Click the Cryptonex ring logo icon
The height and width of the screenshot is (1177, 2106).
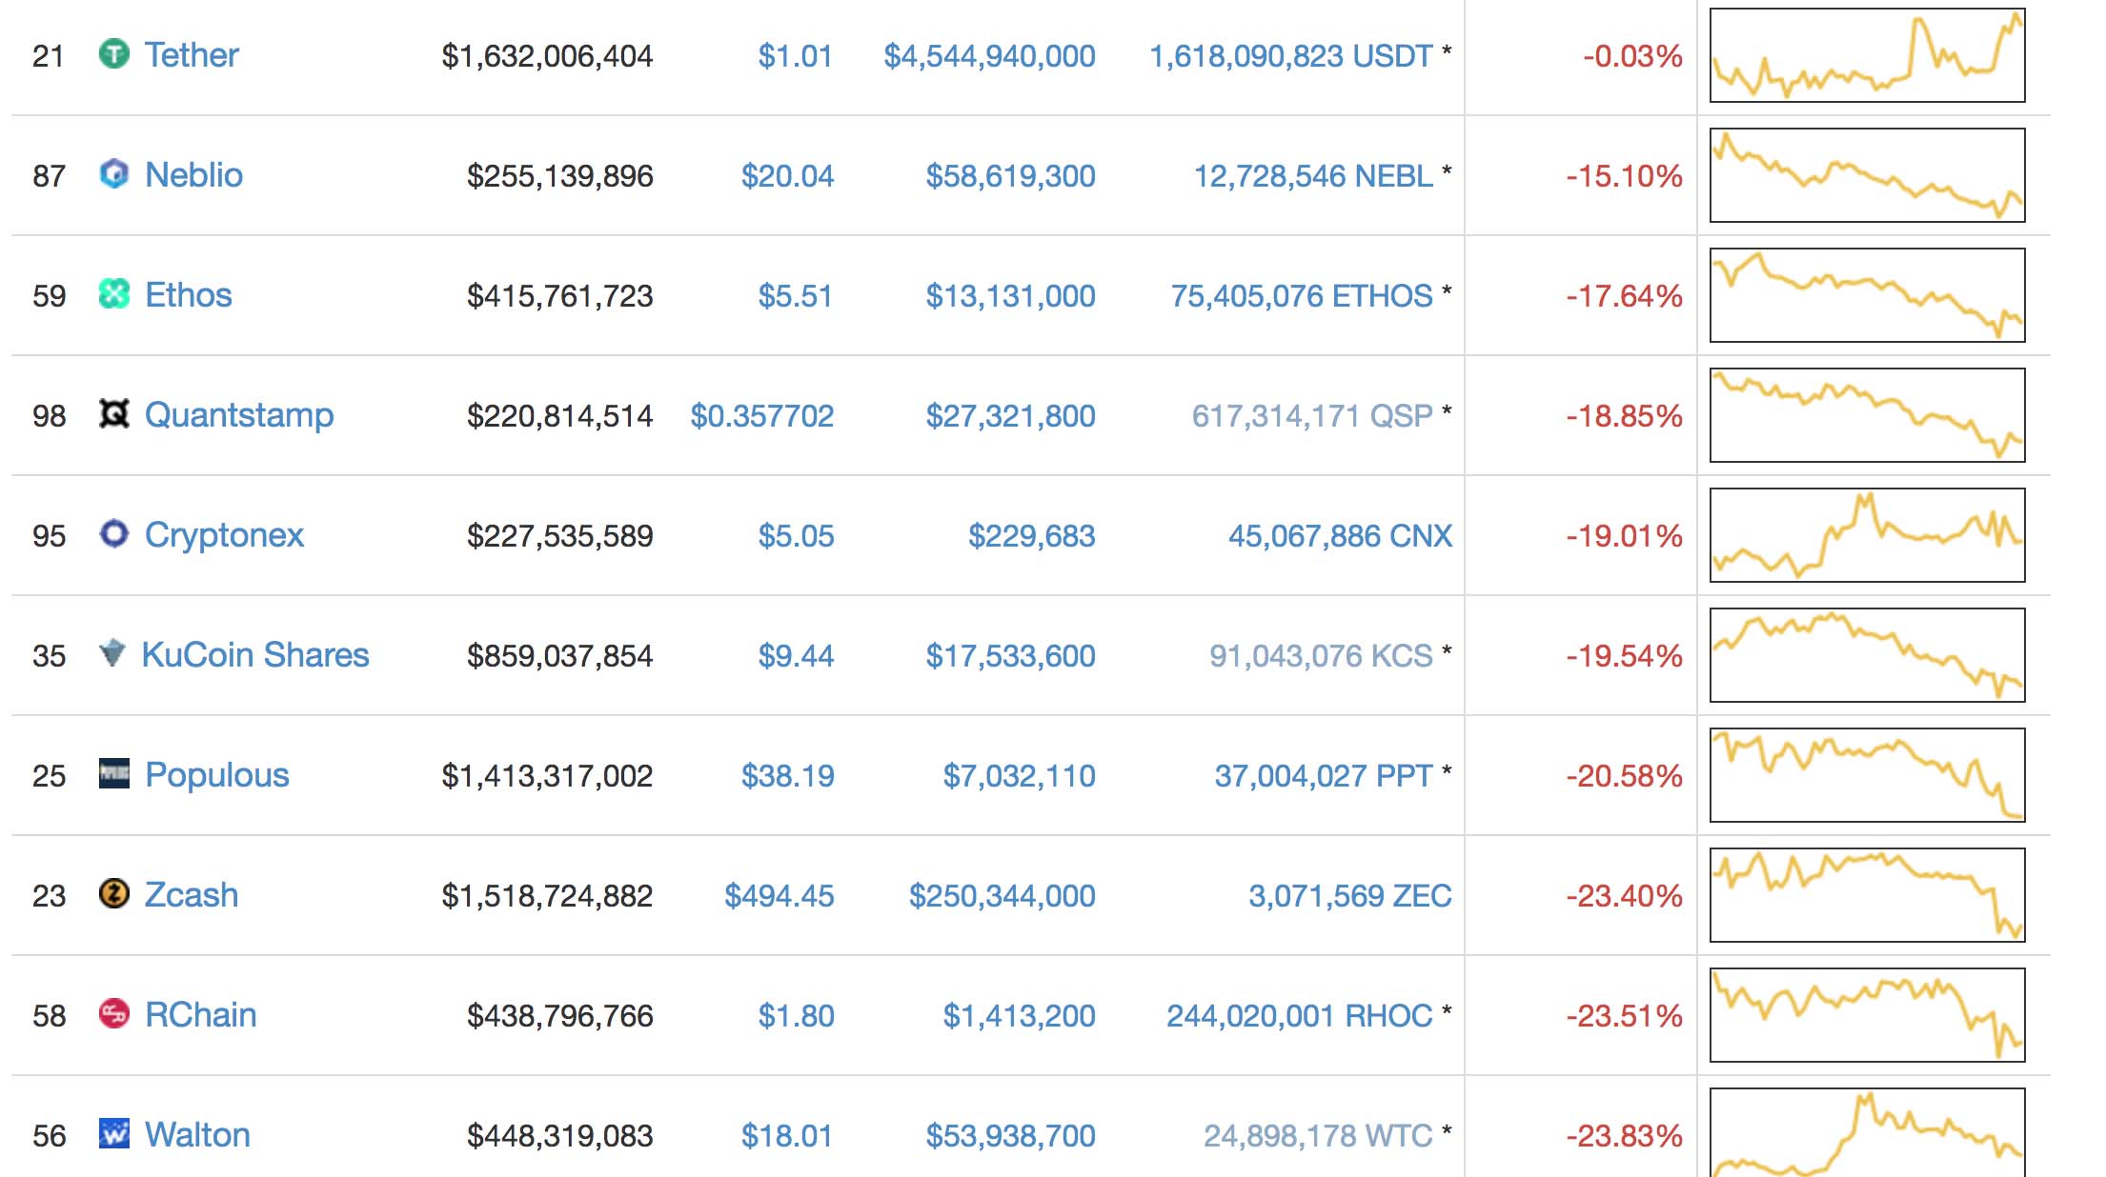tap(113, 534)
